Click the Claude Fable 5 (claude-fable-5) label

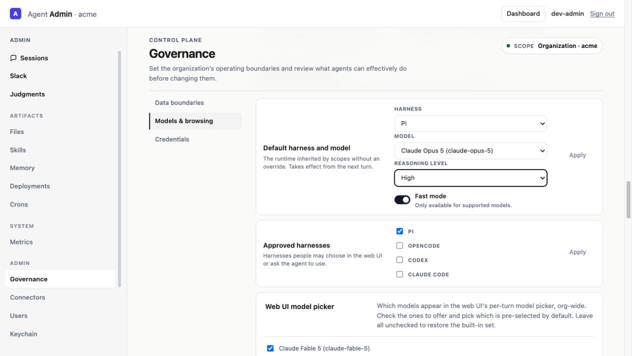pos(324,348)
